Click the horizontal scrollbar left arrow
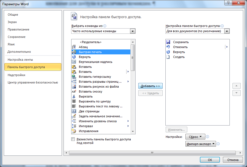The width and height of the screenshot is (247, 167). pyautogui.click(x=66, y=153)
